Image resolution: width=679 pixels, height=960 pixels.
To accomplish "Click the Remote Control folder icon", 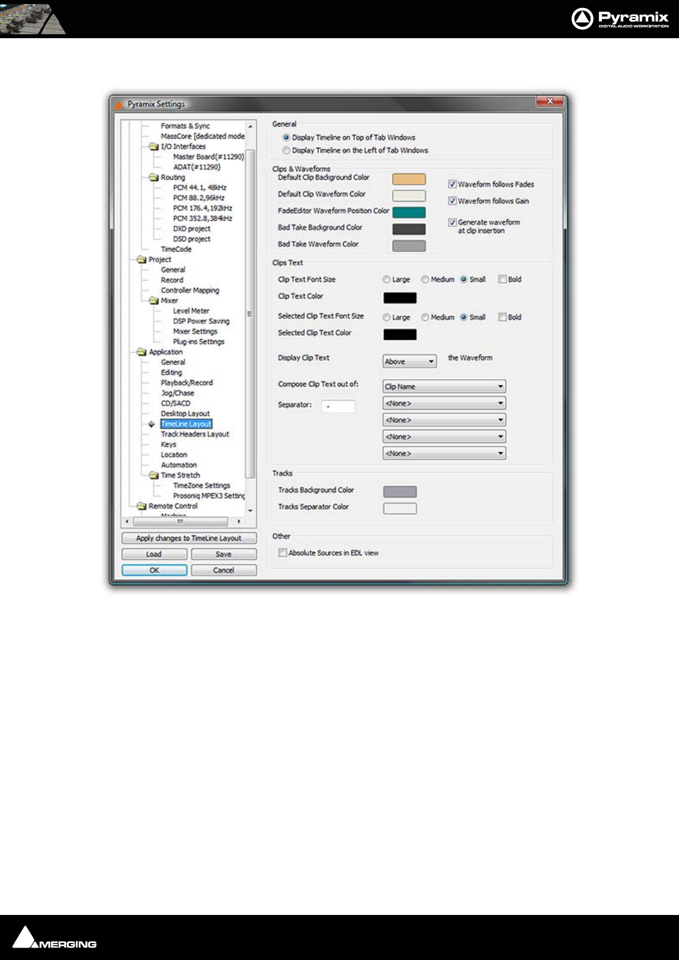I will pyautogui.click(x=142, y=506).
